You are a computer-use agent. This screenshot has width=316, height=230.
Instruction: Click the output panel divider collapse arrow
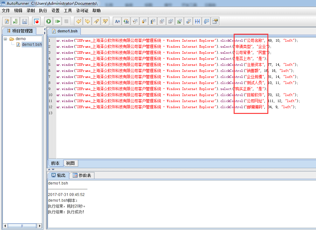tap(50, 169)
